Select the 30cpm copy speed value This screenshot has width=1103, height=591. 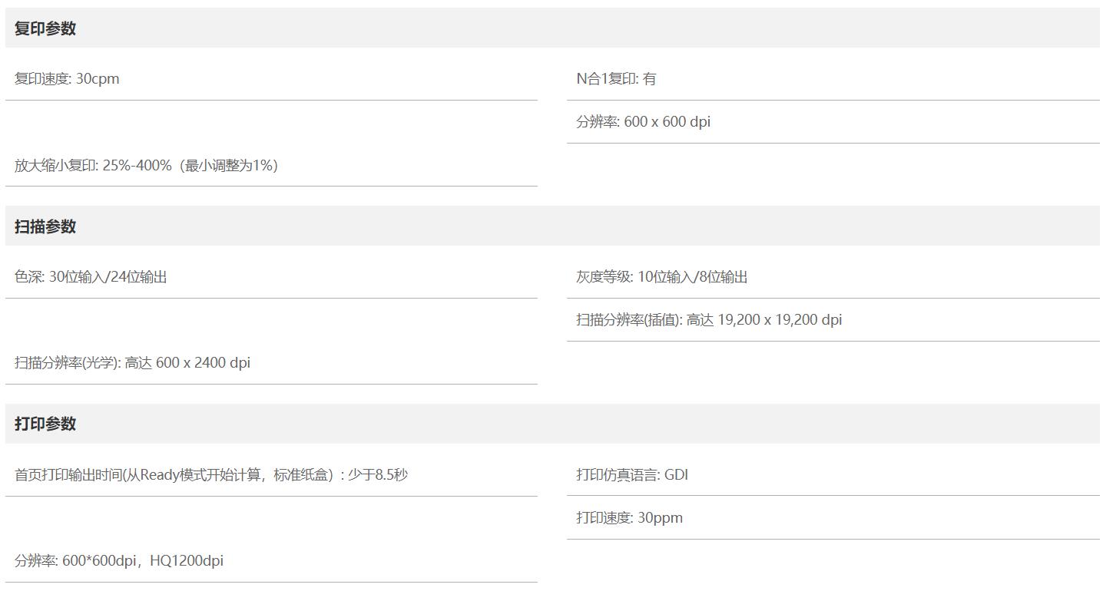click(98, 79)
